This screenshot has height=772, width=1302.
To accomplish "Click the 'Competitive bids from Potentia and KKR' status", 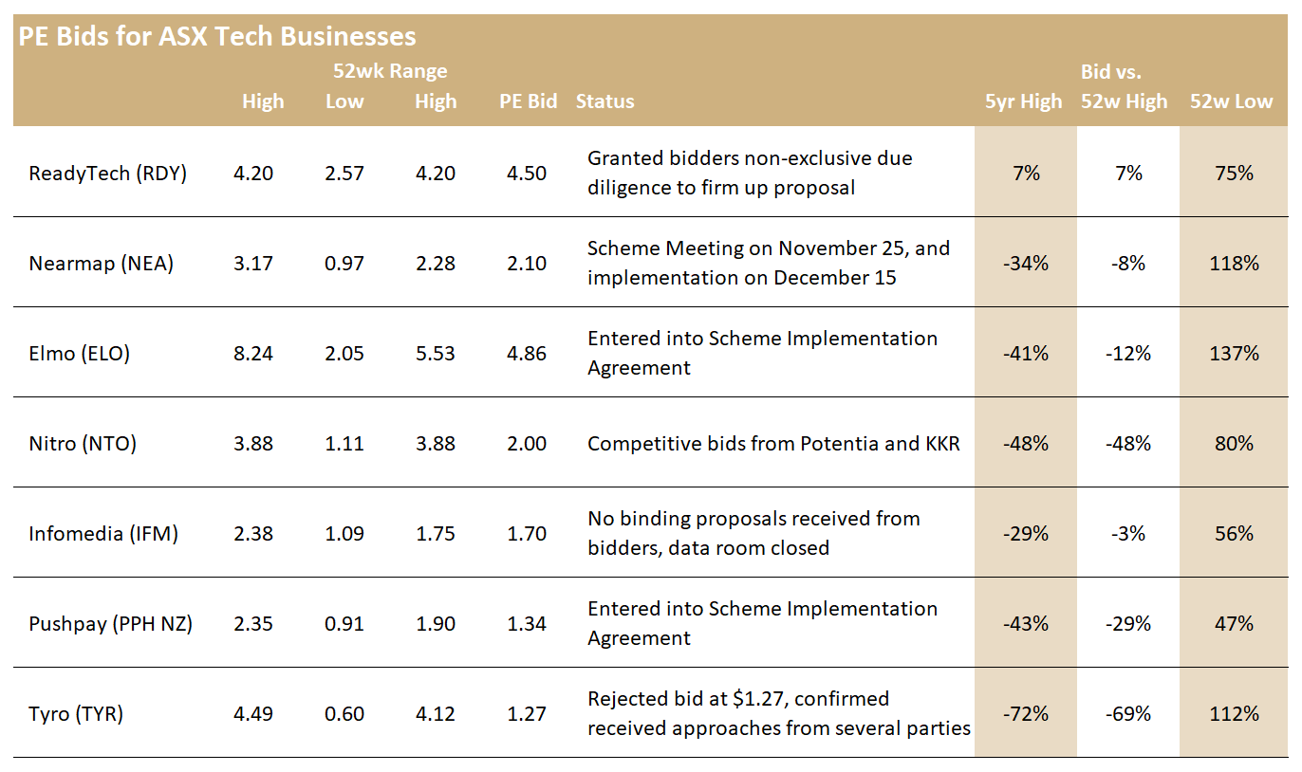I will pos(773,444).
